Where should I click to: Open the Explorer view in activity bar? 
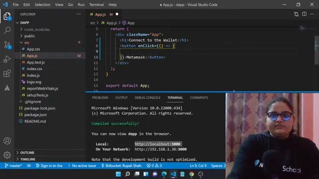click(x=7, y=16)
